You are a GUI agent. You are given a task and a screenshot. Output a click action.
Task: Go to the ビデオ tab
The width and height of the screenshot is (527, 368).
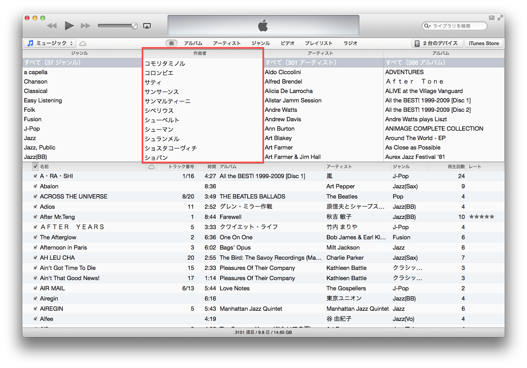(288, 43)
